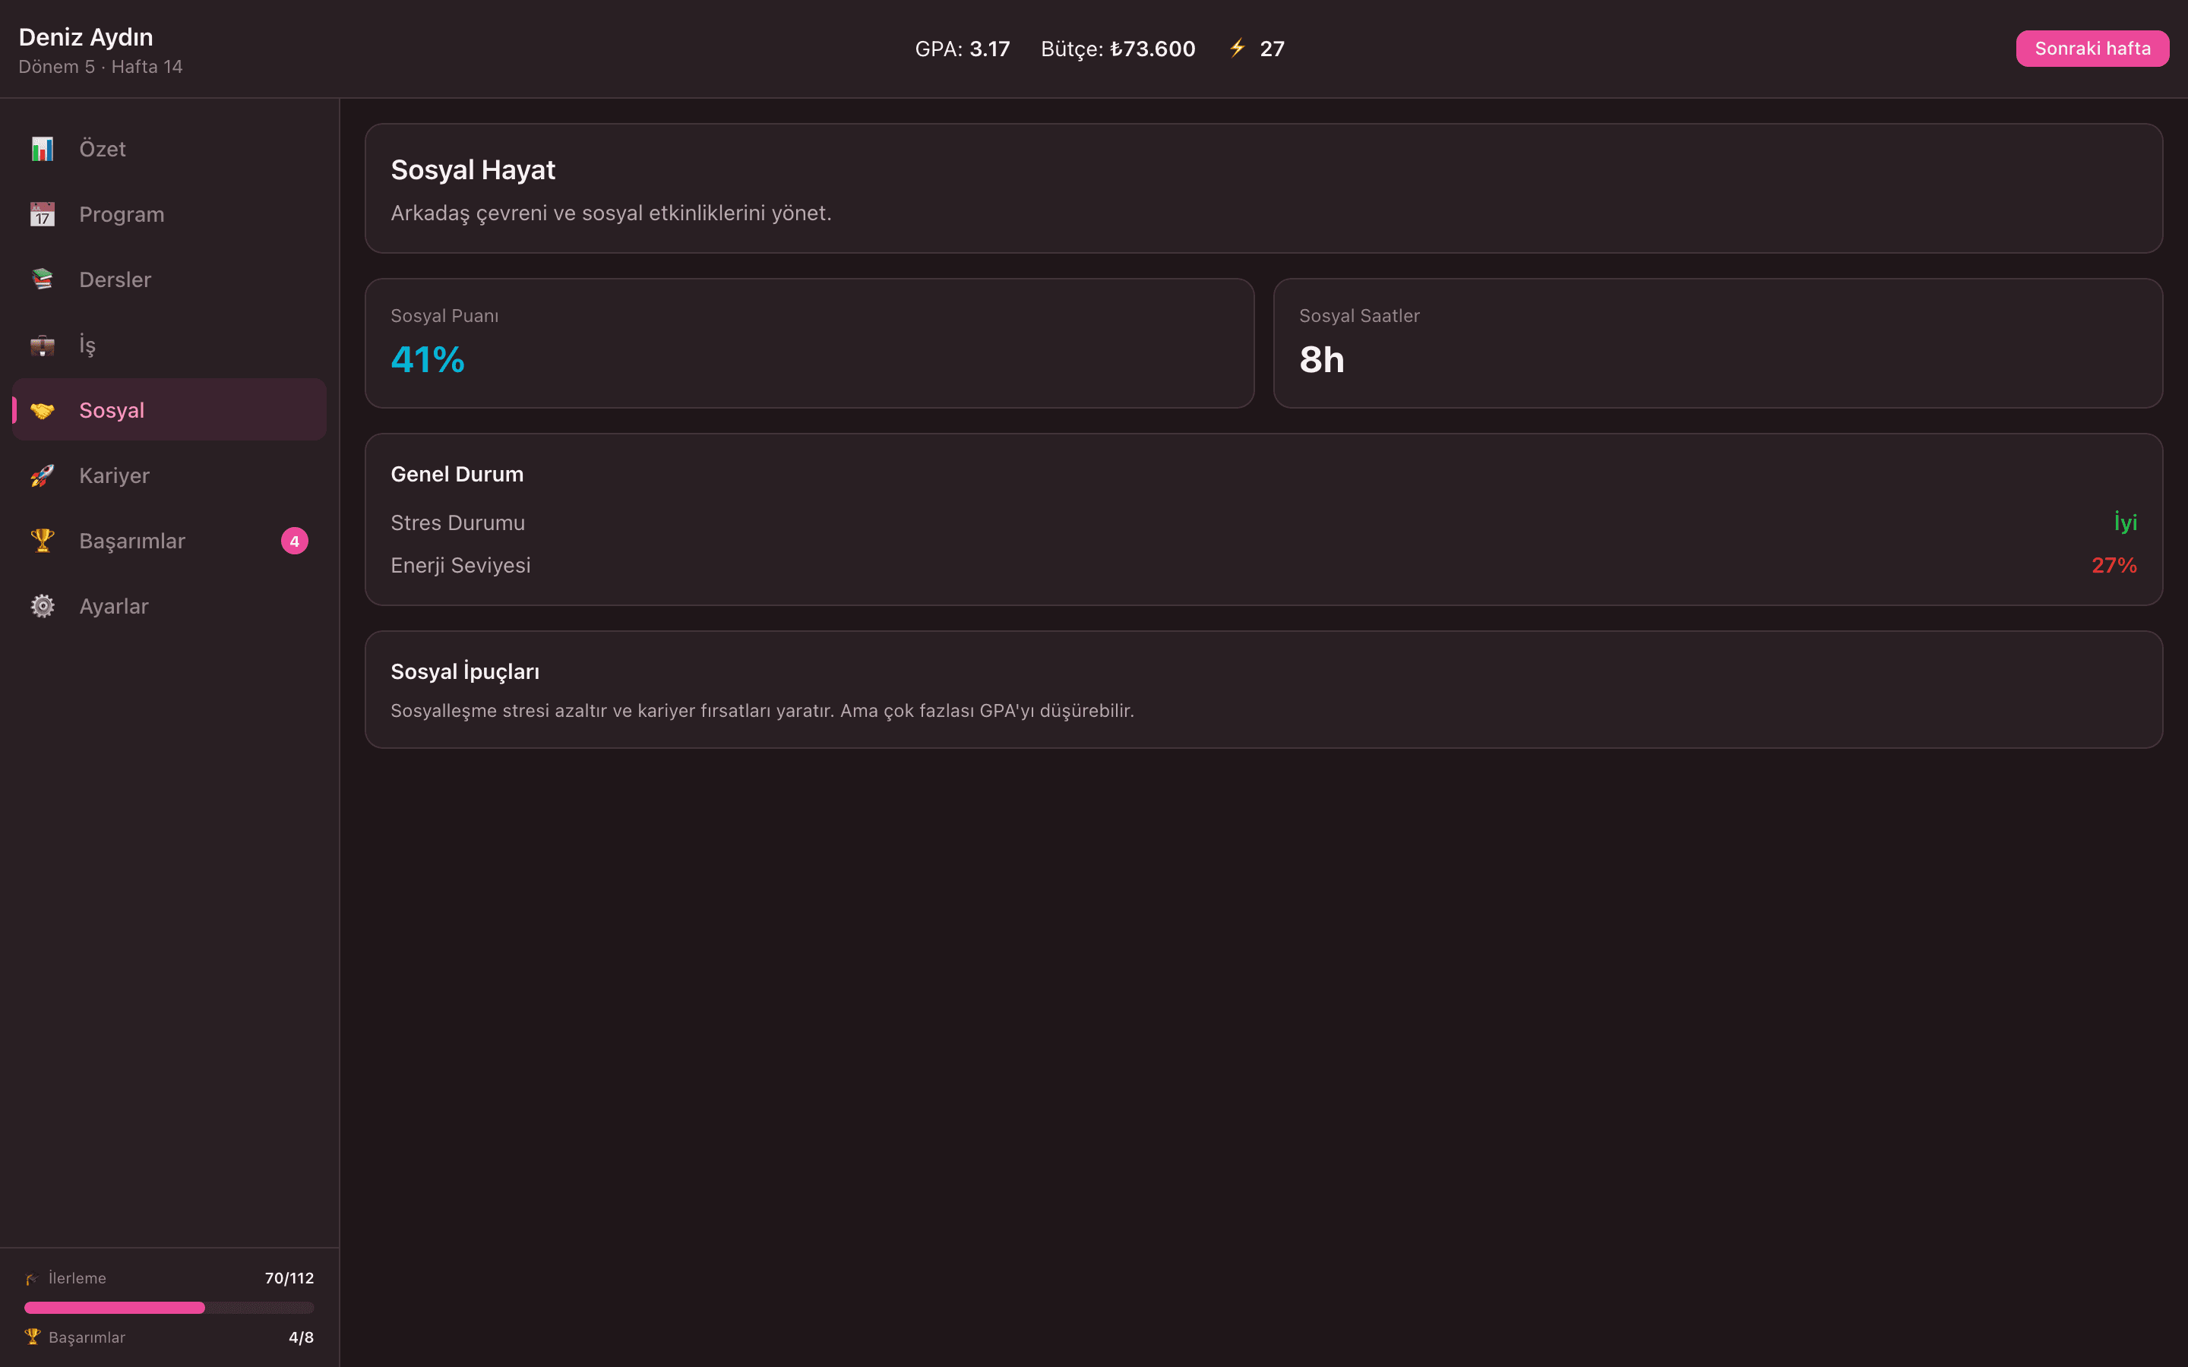Open the Program menu item
The width and height of the screenshot is (2188, 1367).
169,214
